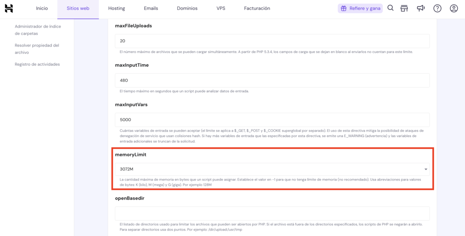Open the VPS section

(x=221, y=8)
